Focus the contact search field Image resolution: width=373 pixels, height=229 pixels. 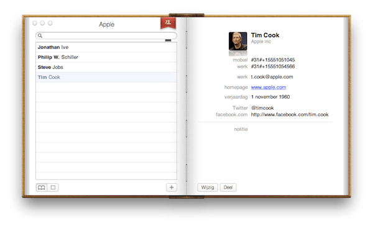tap(106, 35)
